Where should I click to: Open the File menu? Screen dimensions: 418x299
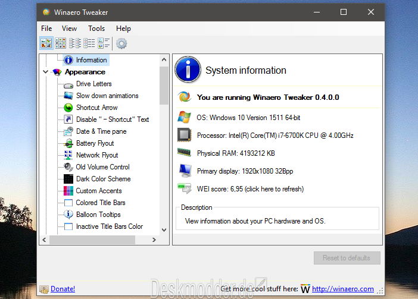tap(46, 29)
